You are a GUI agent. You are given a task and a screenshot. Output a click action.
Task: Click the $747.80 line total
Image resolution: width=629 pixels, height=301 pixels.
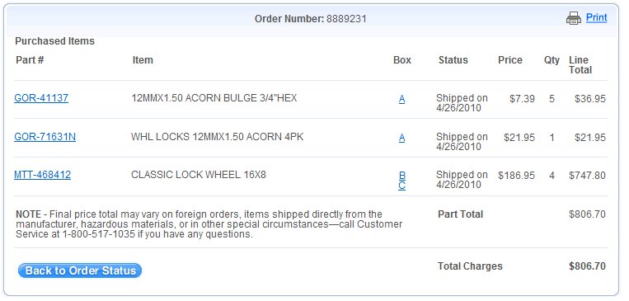click(x=587, y=176)
